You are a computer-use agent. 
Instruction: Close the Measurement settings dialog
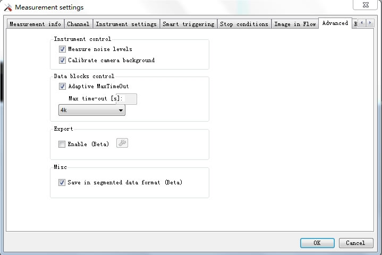click(x=367, y=4)
